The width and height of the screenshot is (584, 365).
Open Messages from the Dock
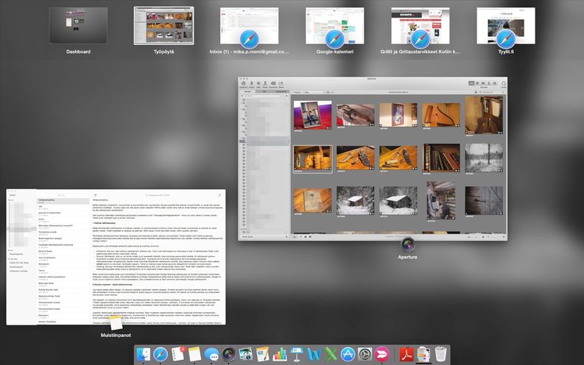coord(211,354)
